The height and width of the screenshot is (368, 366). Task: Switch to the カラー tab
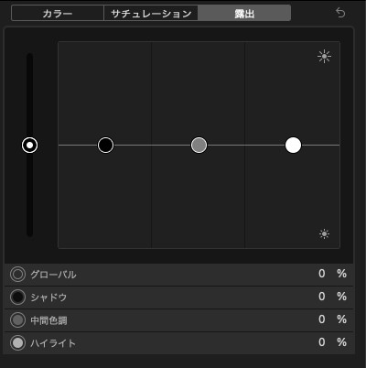(x=58, y=14)
